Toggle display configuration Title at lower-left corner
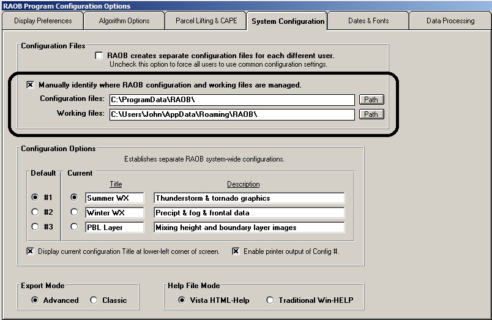The width and height of the screenshot is (492, 320). point(30,251)
